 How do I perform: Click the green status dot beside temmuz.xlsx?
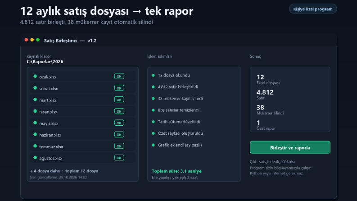[35, 146]
